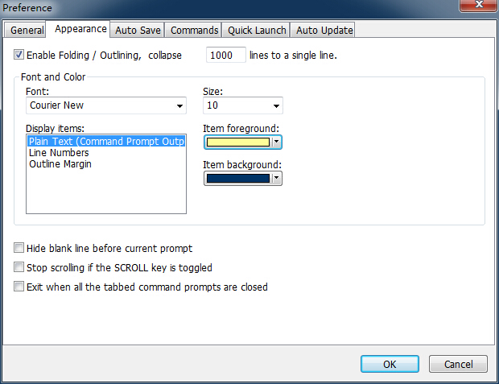Enable Hide blank line before current prompt
This screenshot has width=499, height=384.
click(19, 248)
